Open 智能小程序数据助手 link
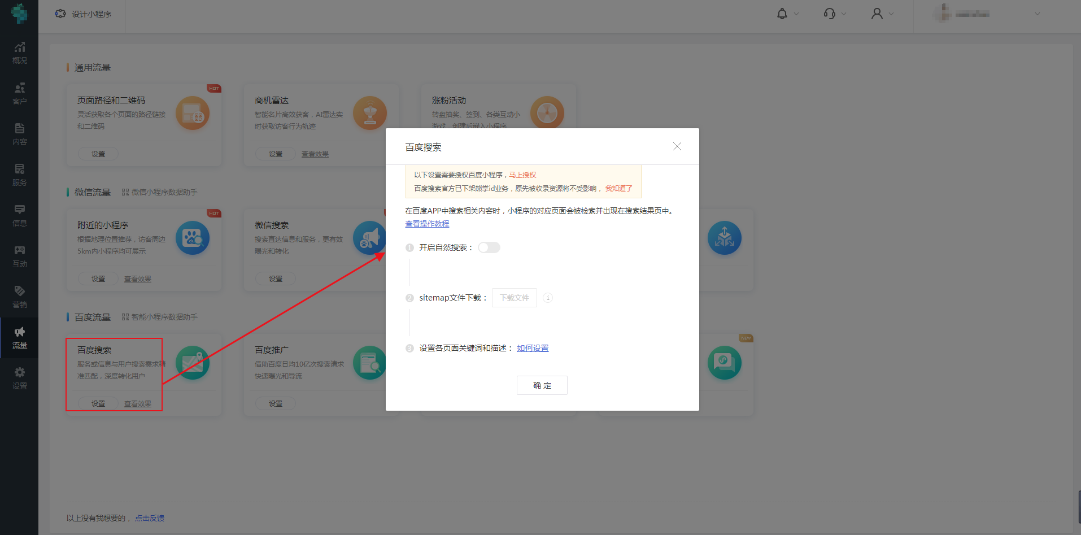The width and height of the screenshot is (1081, 535). (160, 317)
